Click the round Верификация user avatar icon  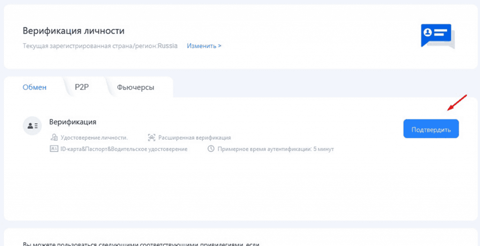click(32, 126)
